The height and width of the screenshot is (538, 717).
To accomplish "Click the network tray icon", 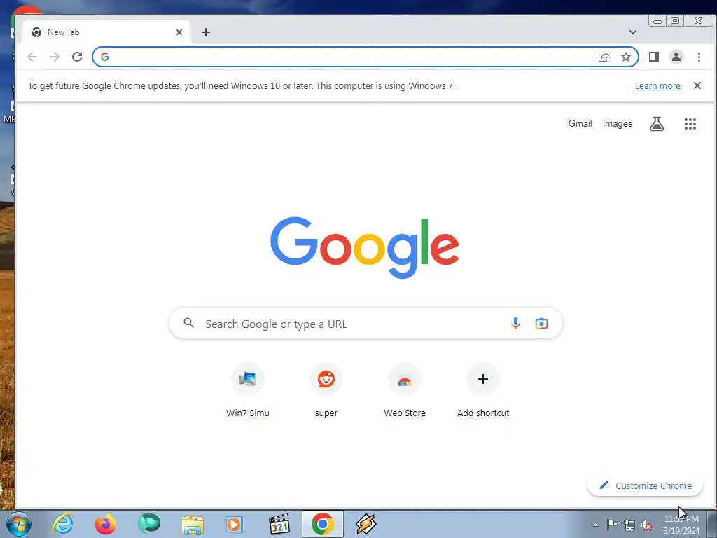I will pyautogui.click(x=629, y=525).
